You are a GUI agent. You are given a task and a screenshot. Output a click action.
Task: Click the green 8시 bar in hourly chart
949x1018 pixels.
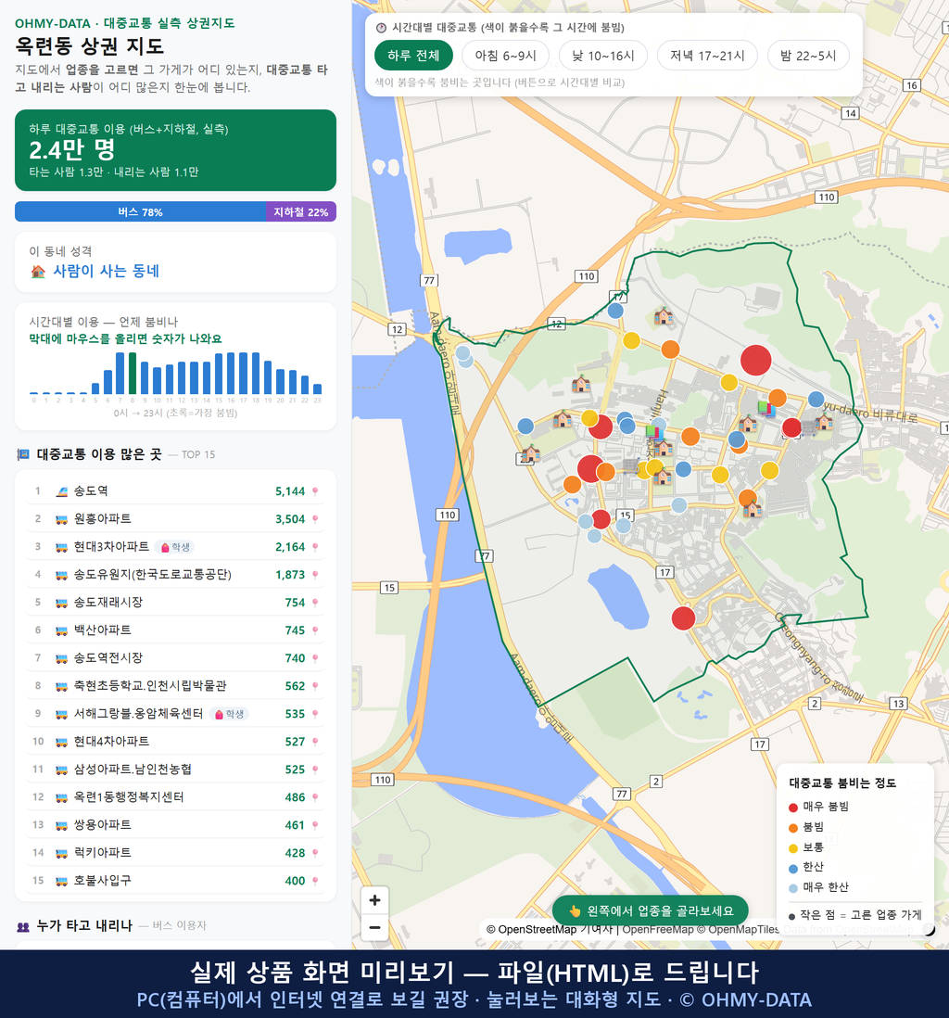click(x=133, y=374)
